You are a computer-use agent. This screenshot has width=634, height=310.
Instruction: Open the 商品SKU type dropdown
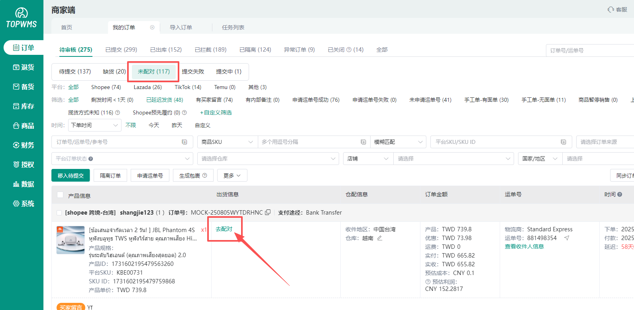(x=227, y=142)
